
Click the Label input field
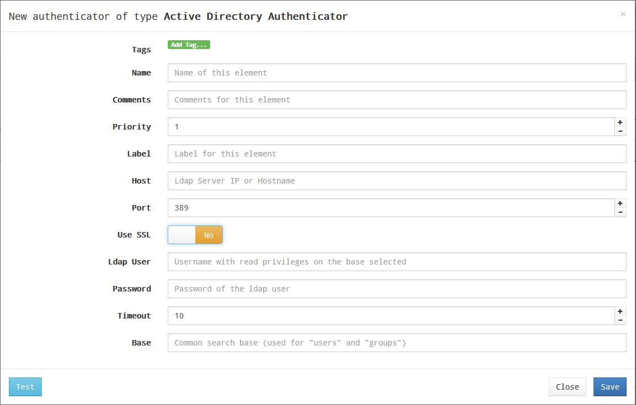coord(397,154)
